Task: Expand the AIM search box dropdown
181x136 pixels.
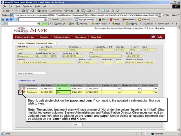Action: [x=45, y=19]
